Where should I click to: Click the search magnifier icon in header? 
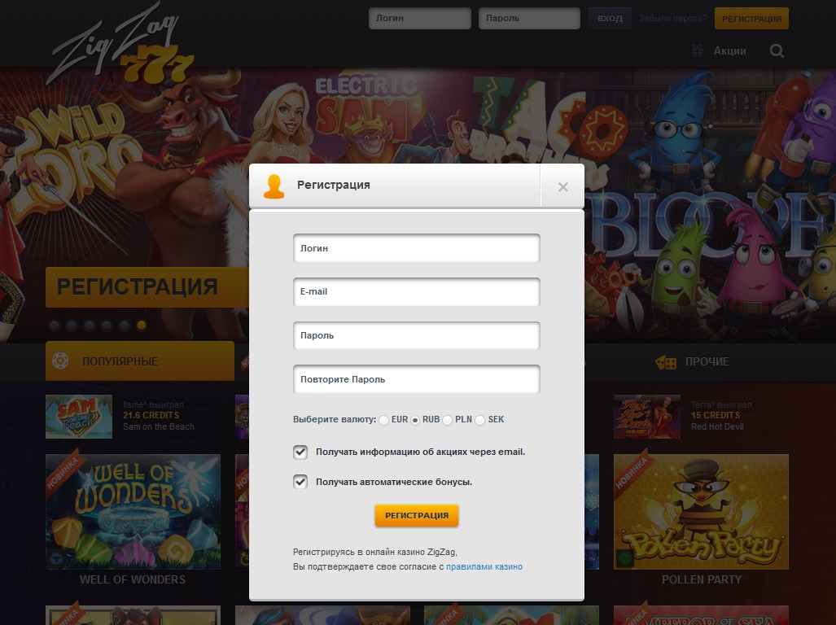pyautogui.click(x=777, y=50)
